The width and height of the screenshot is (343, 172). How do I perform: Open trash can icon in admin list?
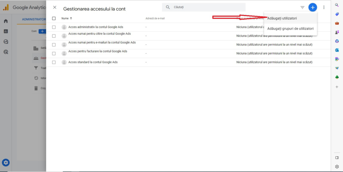[36, 88]
